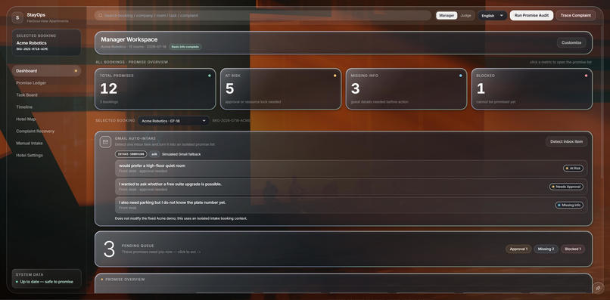Open Timeline in sidebar
The height and width of the screenshot is (300, 610).
[46, 107]
